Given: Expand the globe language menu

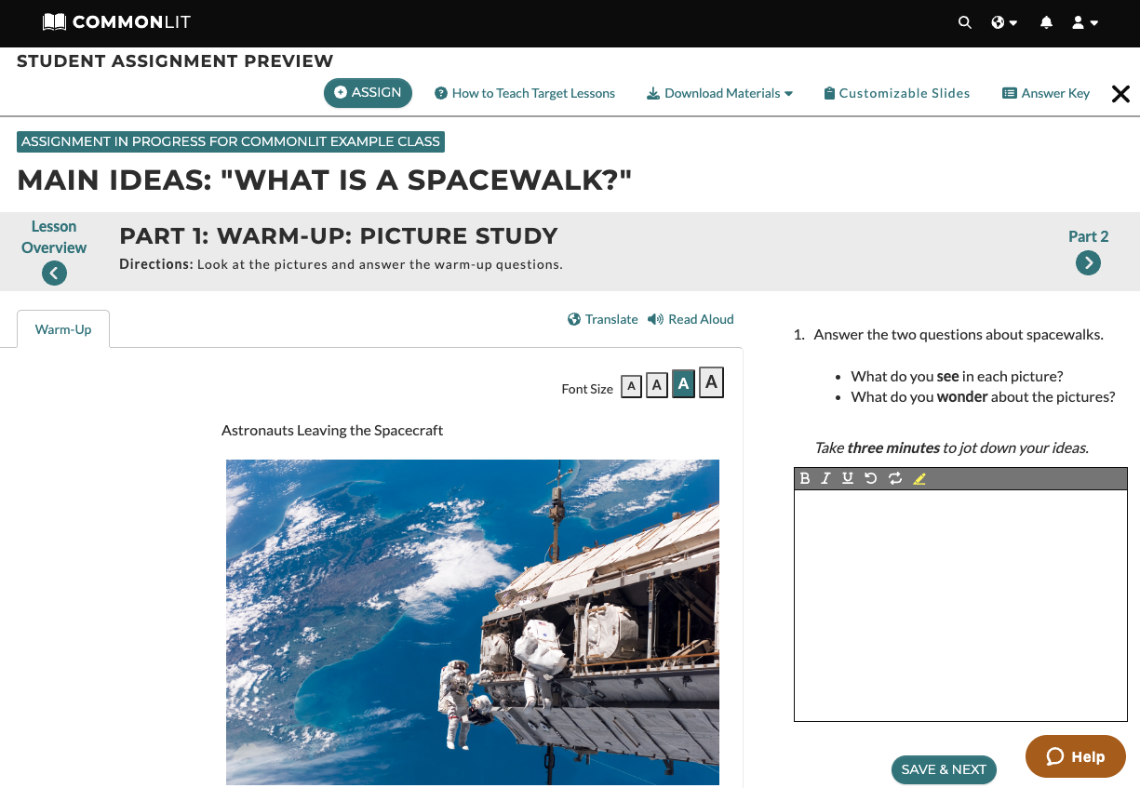Looking at the screenshot, I should pos(1004,22).
